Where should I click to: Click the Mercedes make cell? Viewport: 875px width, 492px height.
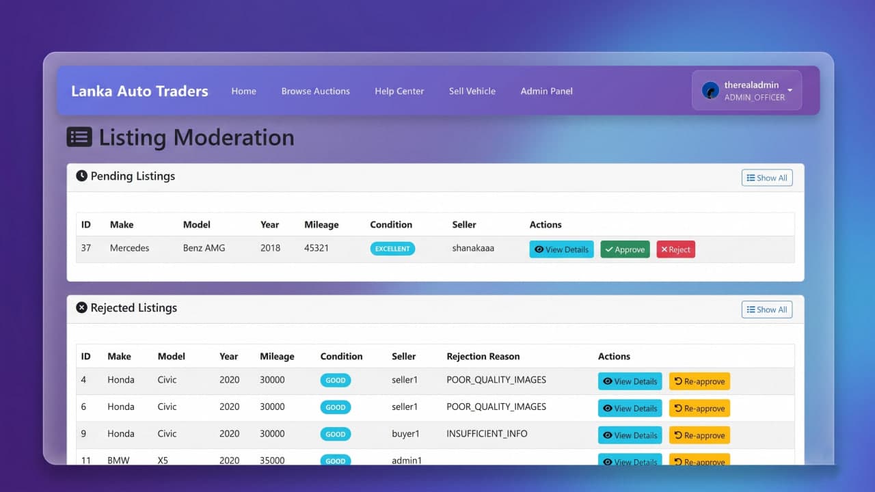pos(129,248)
